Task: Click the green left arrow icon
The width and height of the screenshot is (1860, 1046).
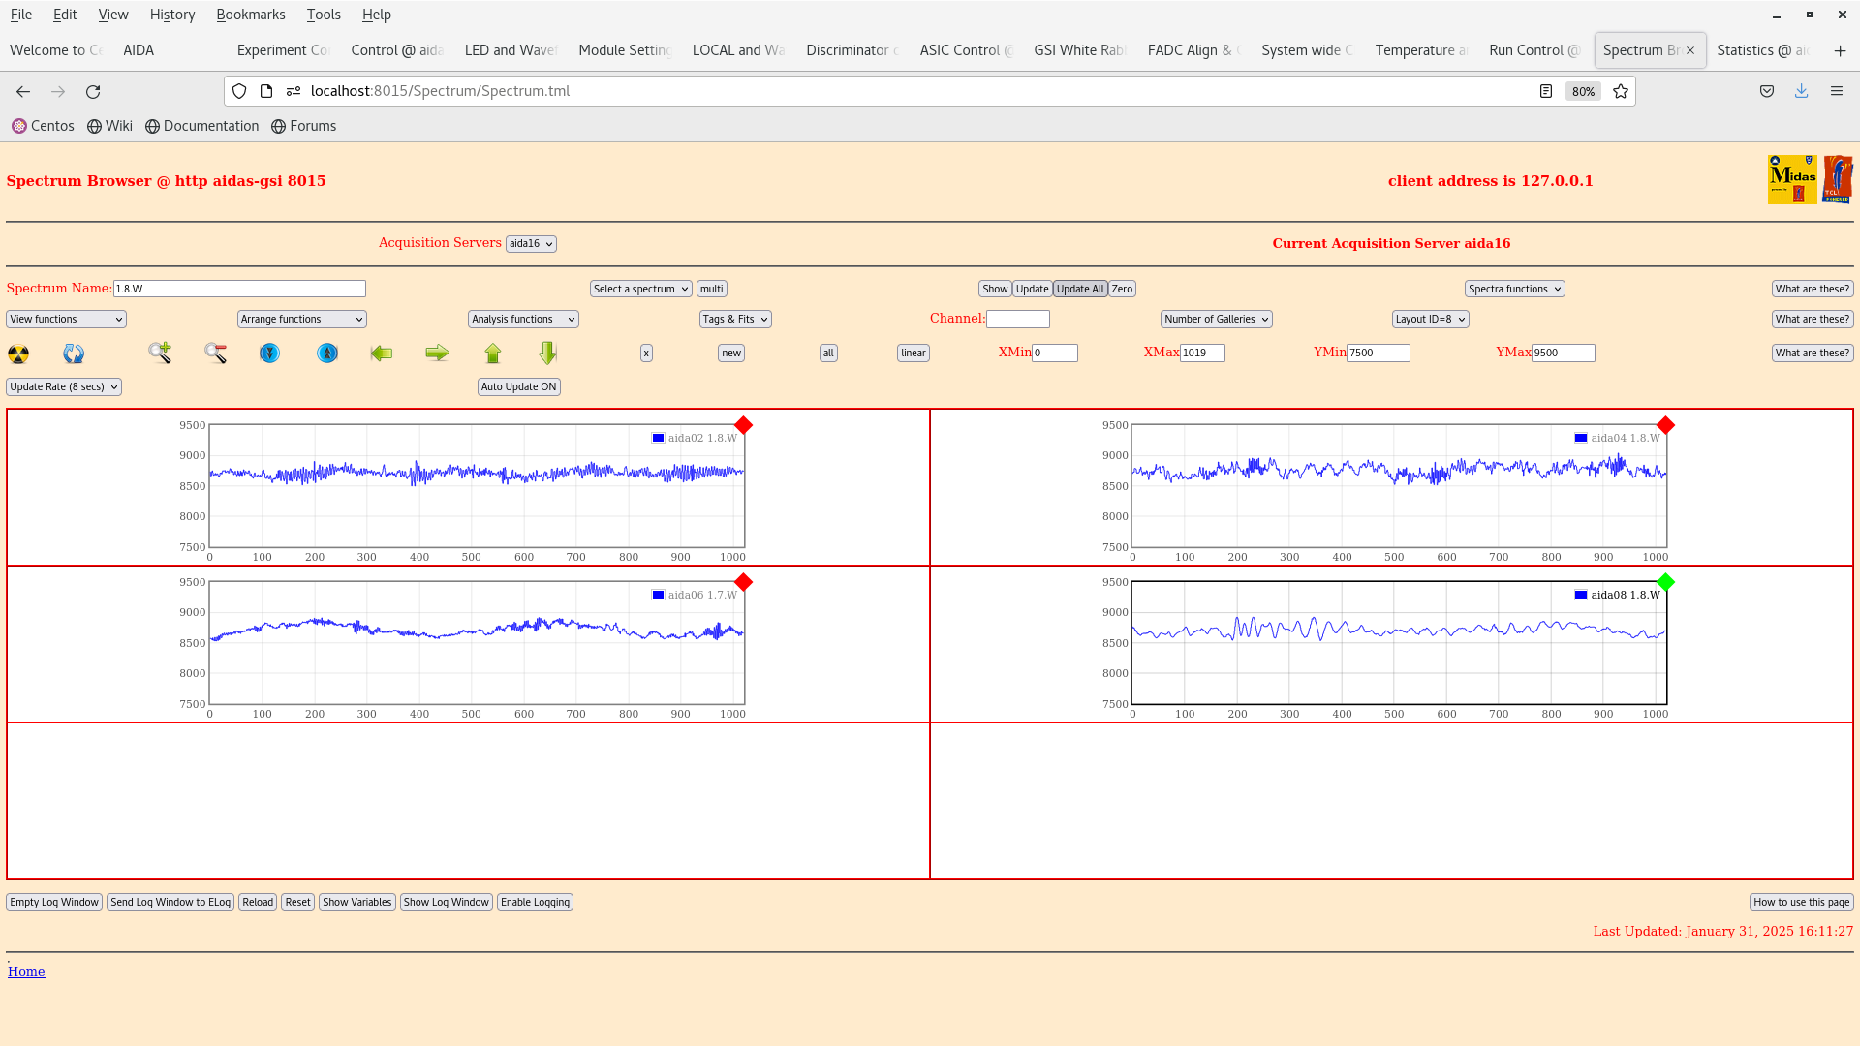Action: [x=382, y=354]
